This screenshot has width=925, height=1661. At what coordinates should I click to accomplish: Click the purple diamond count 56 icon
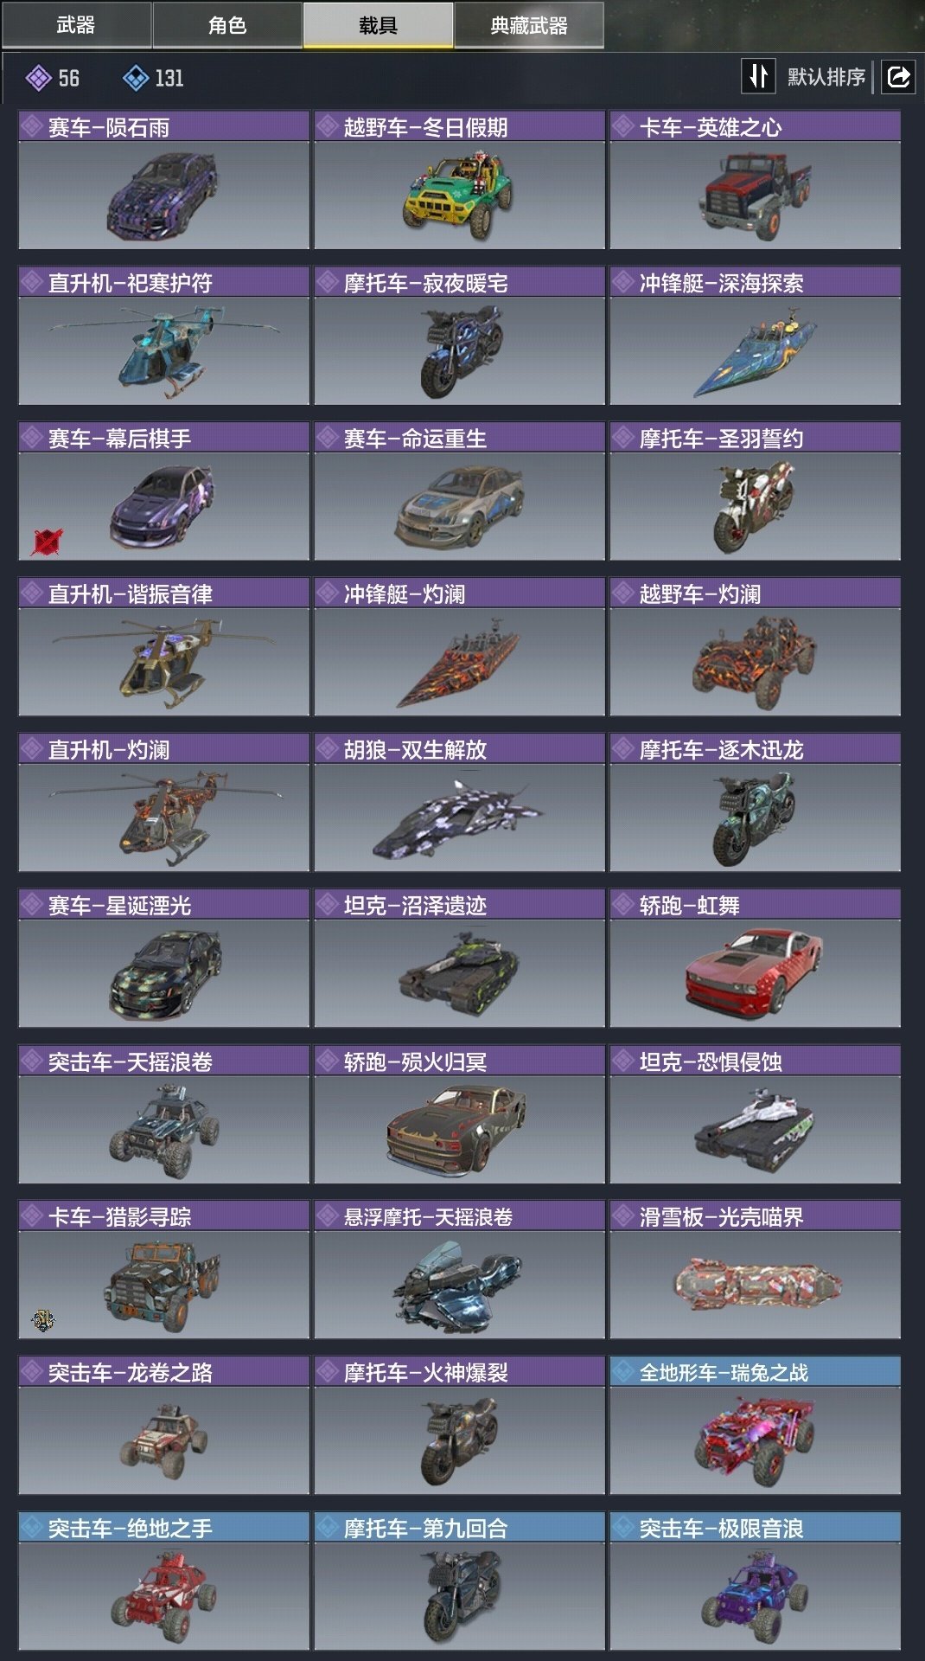[39, 79]
